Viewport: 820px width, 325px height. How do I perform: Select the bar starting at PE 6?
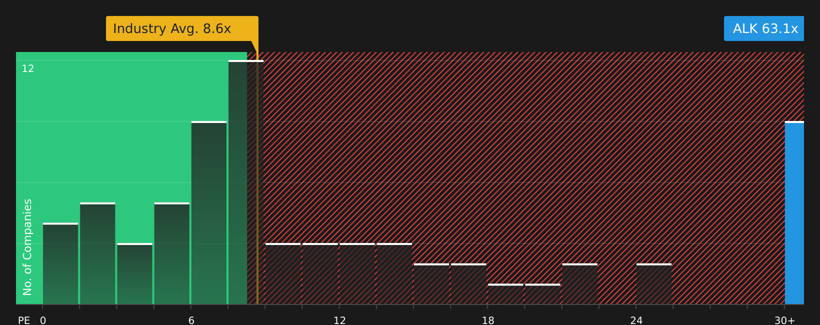[209, 213]
